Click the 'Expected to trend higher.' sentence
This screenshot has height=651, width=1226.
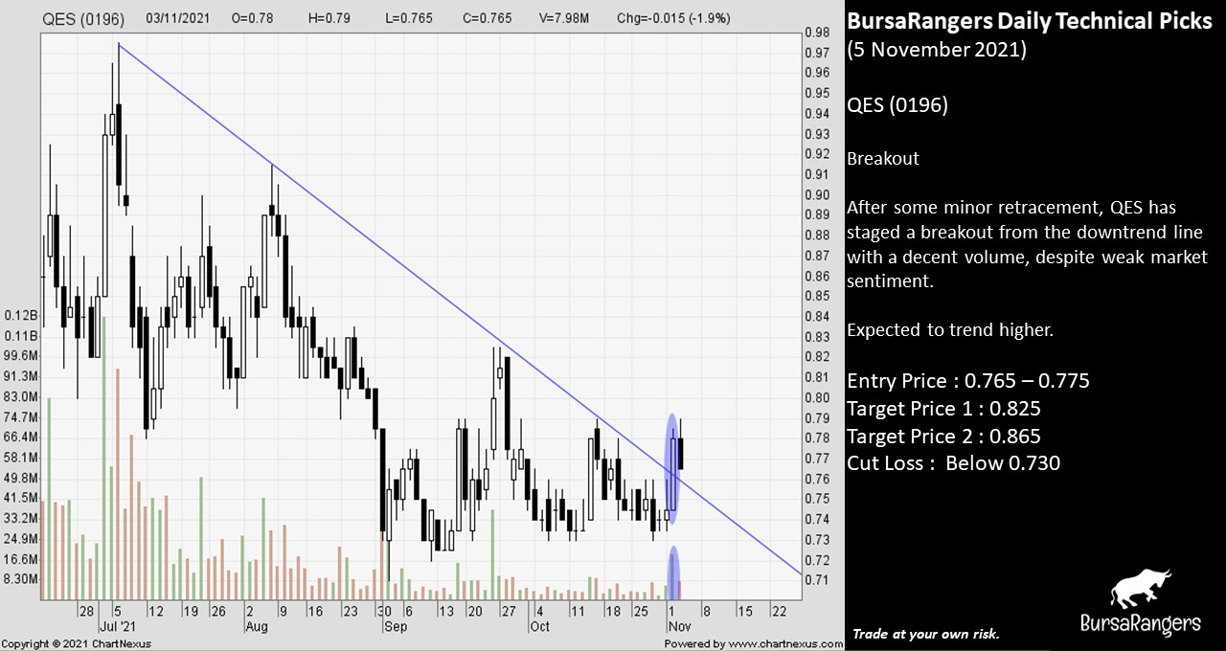(950, 330)
